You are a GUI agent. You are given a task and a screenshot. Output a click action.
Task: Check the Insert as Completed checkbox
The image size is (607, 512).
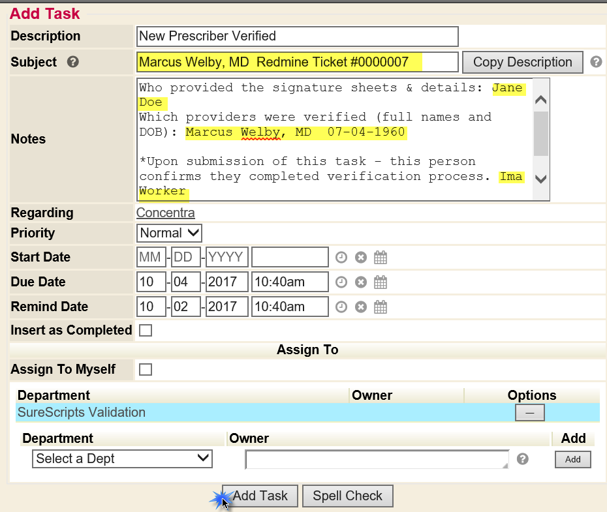[146, 331]
